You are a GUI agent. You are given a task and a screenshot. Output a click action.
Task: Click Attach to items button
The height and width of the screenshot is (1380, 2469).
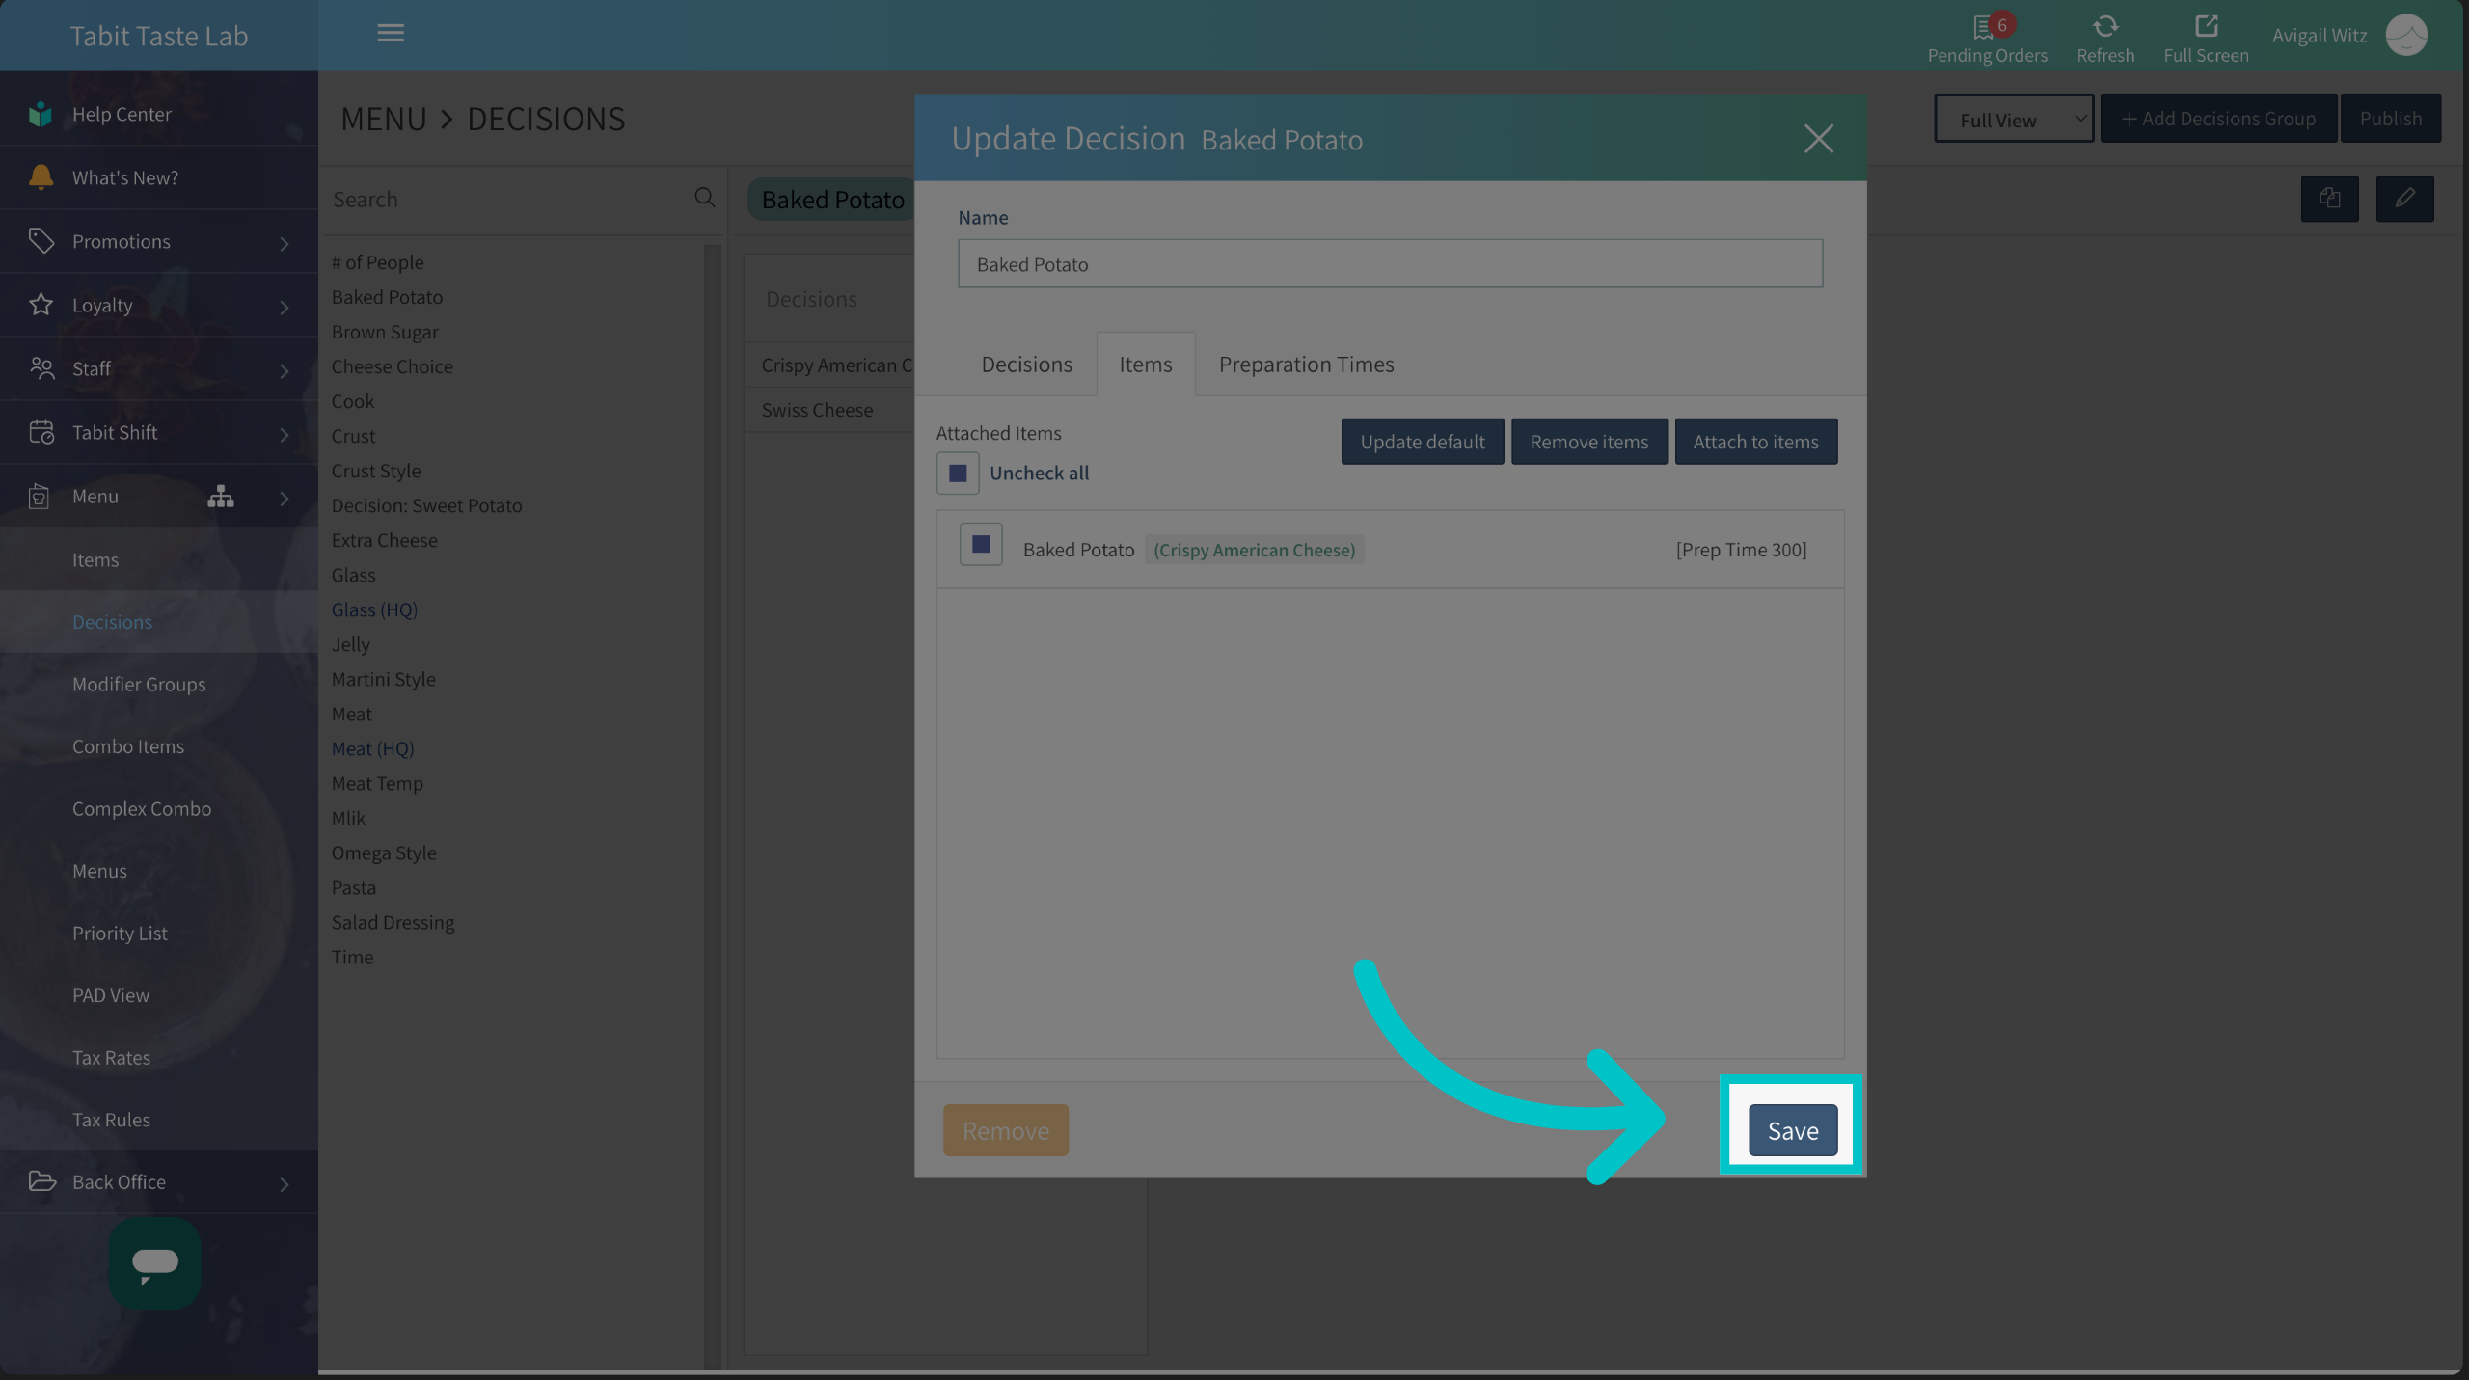(1755, 442)
